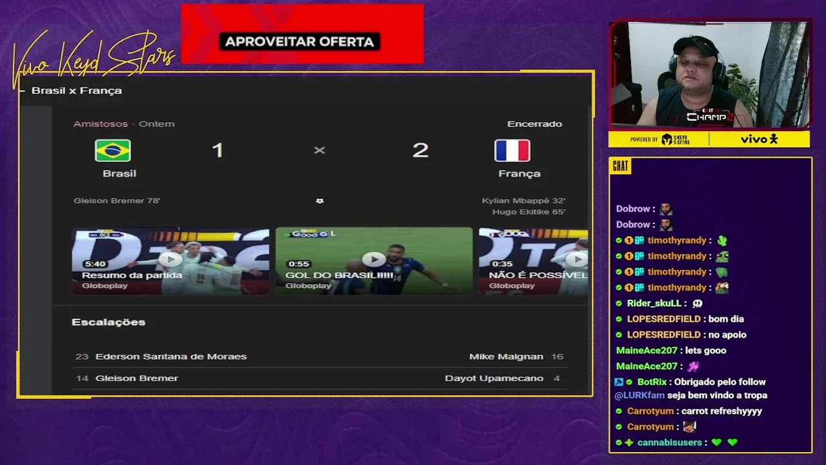The width and height of the screenshot is (826, 465).
Task: Play the Resumo da partida video
Action: (x=170, y=259)
